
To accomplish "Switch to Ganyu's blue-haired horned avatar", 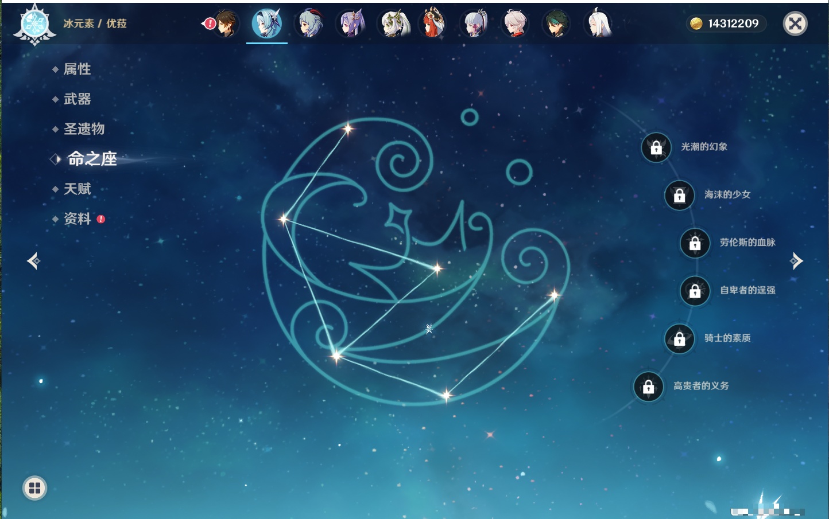I will (x=309, y=24).
